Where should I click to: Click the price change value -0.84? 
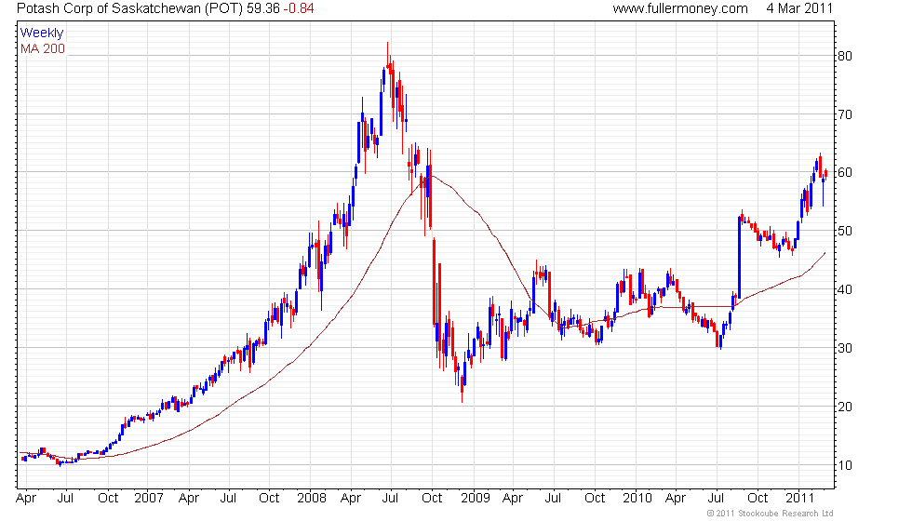pos(299,8)
